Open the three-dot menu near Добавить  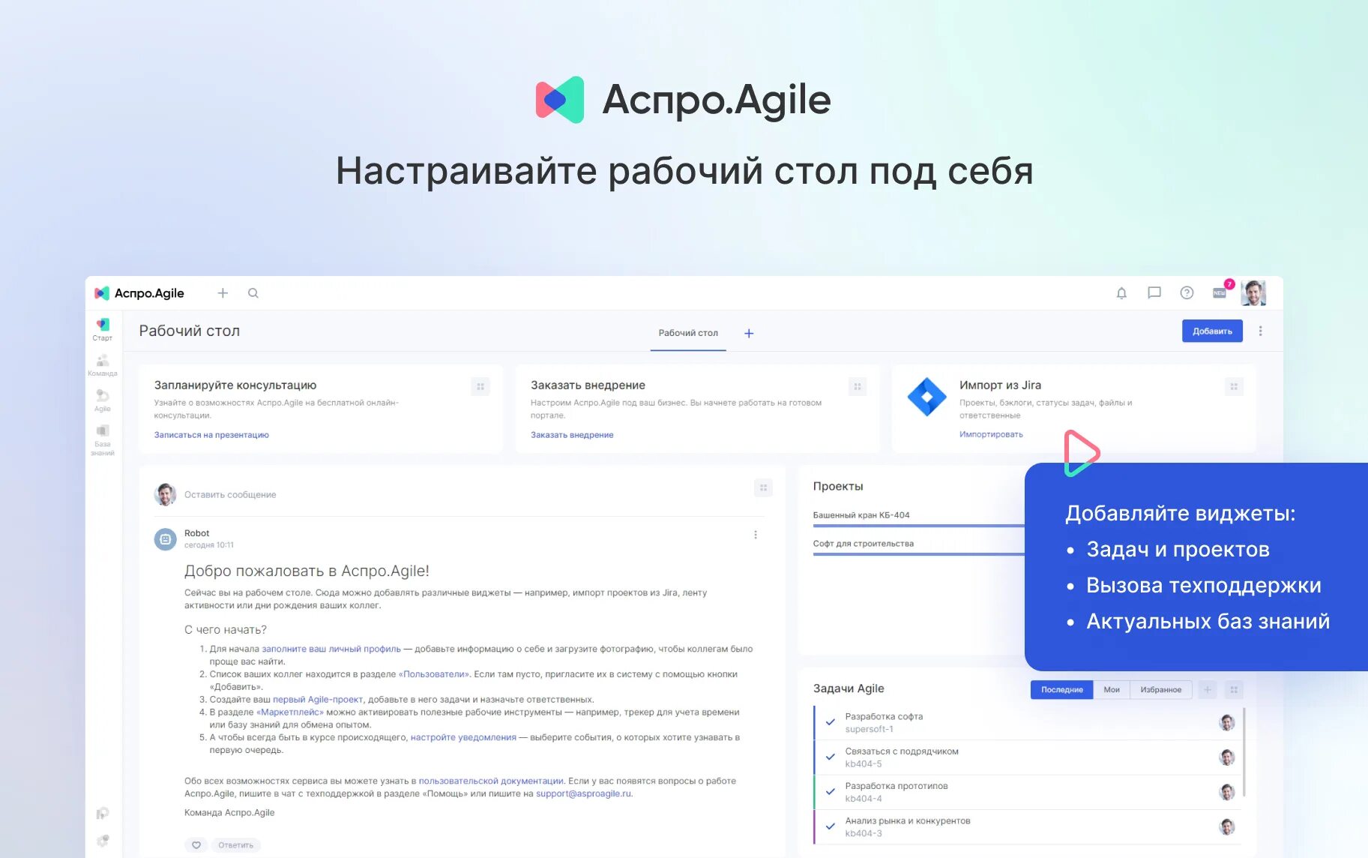click(x=1261, y=331)
